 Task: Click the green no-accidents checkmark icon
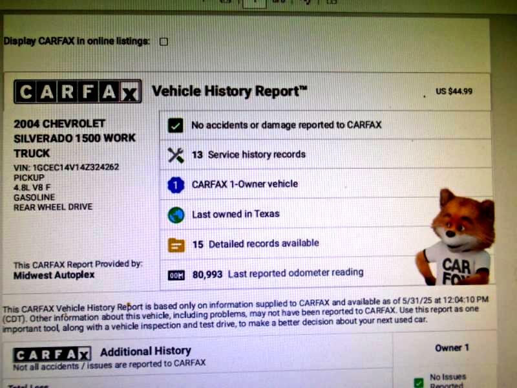point(175,125)
